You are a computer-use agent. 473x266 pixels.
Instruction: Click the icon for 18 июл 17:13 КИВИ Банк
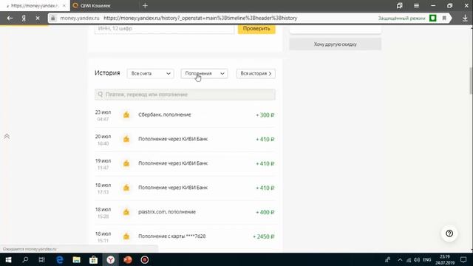click(x=126, y=188)
